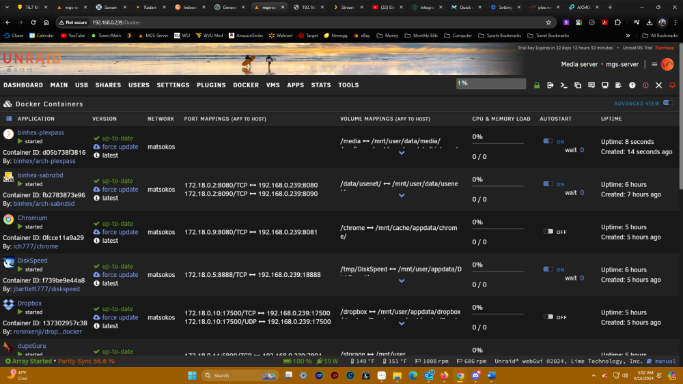The width and height of the screenshot is (683, 384).
Task: Click the Purchase link in the header
Action: (665, 48)
